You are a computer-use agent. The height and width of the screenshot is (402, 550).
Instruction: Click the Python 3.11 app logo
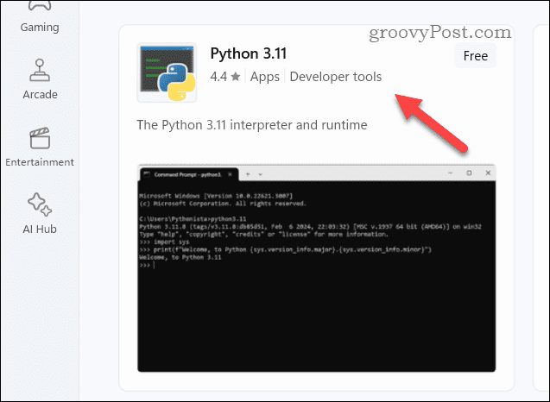(x=167, y=73)
